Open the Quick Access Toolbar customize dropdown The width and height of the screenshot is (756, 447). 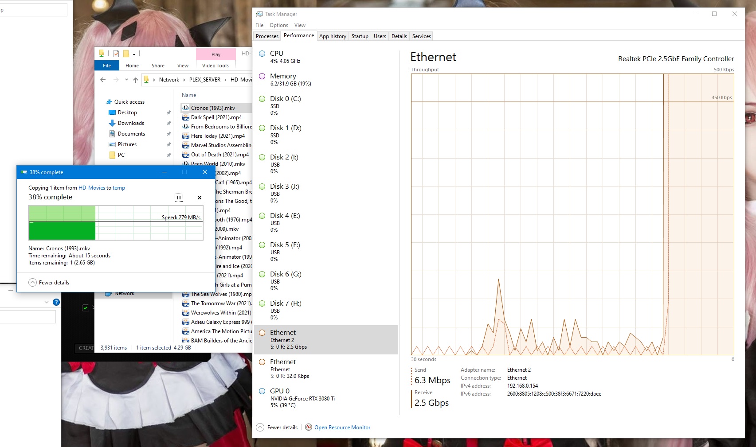(134, 54)
